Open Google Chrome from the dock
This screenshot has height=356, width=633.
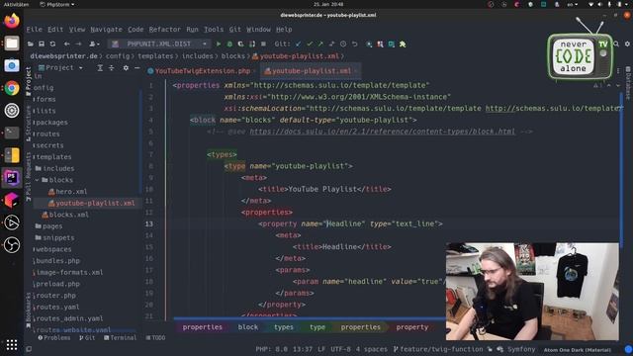tap(12, 88)
